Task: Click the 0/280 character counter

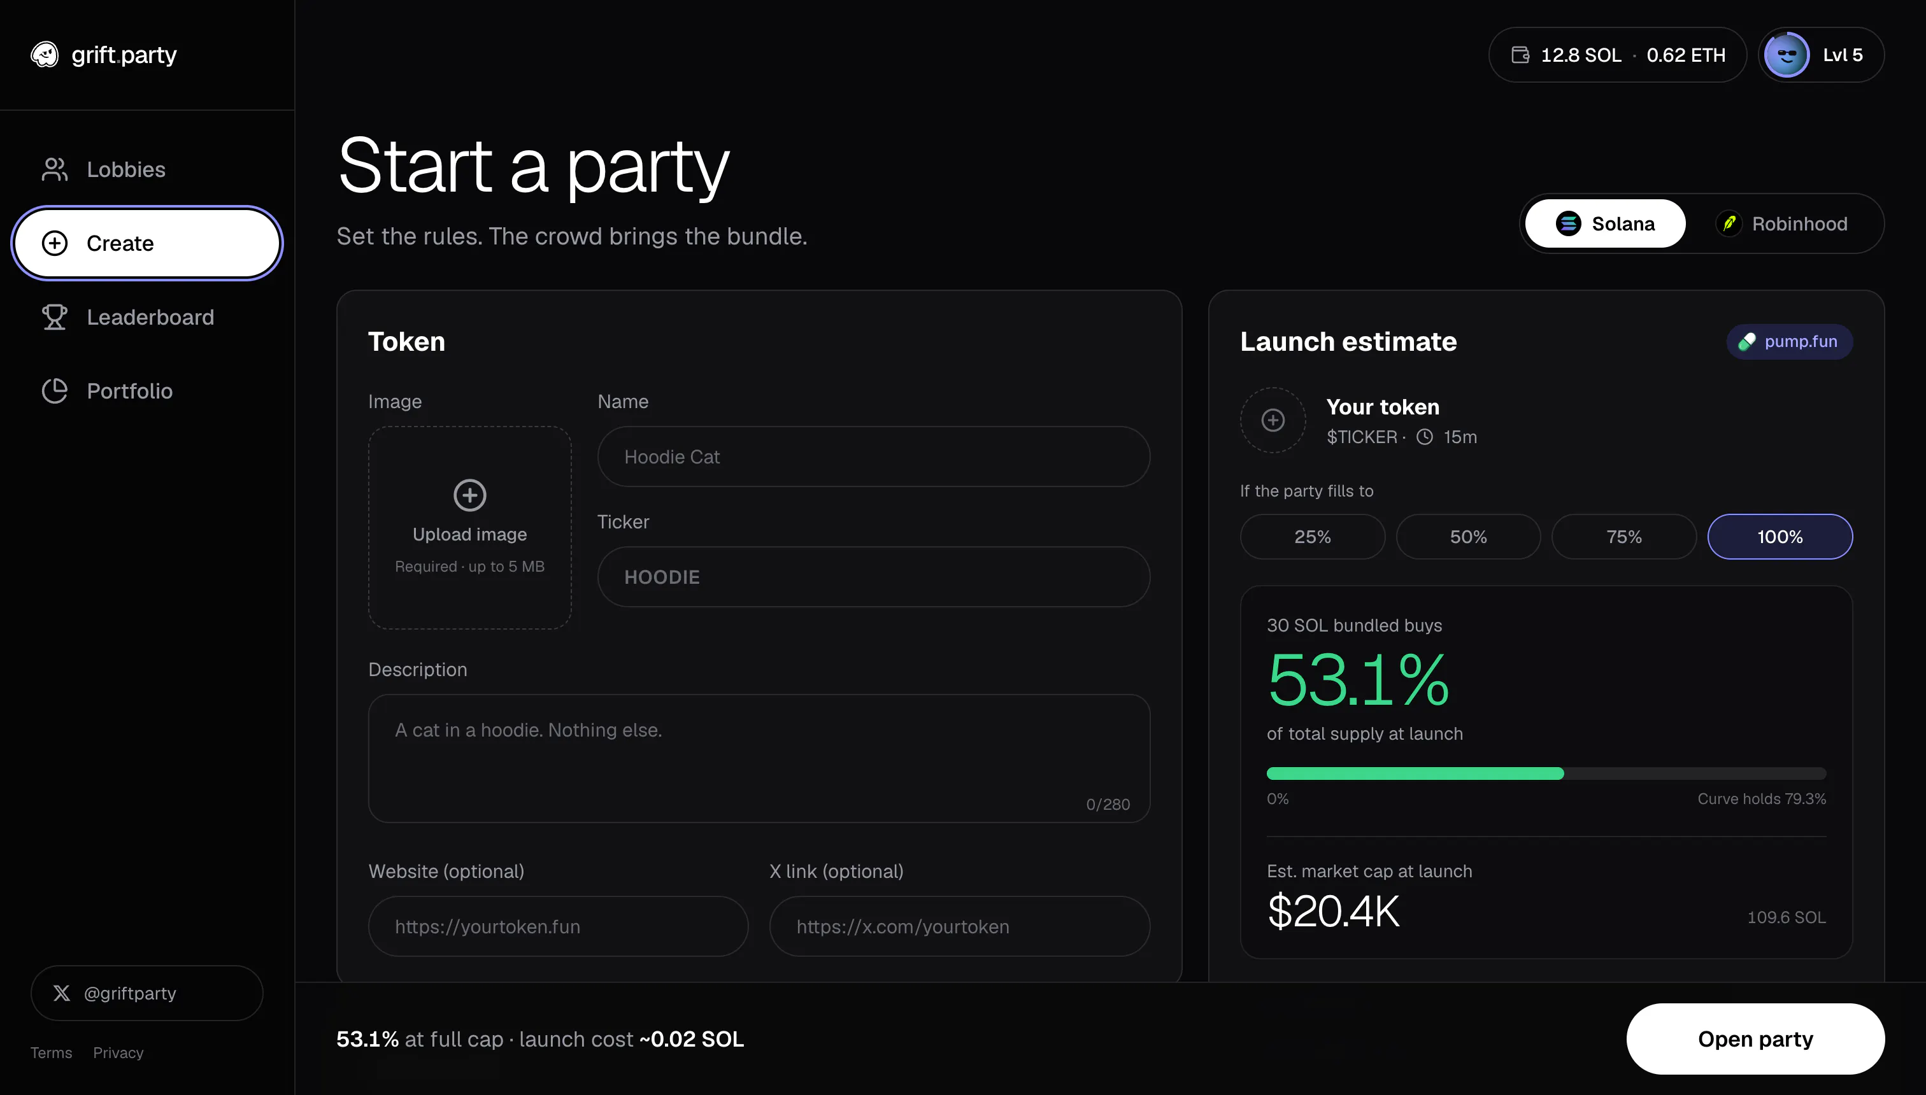Action: [x=1108, y=804]
